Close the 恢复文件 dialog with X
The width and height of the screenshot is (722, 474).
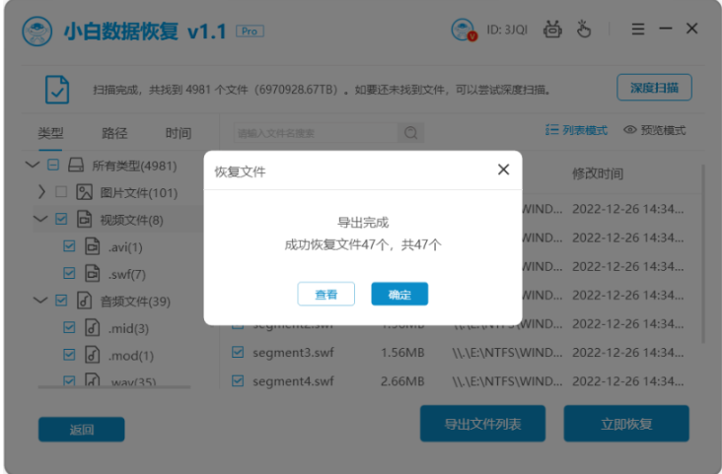(x=504, y=169)
